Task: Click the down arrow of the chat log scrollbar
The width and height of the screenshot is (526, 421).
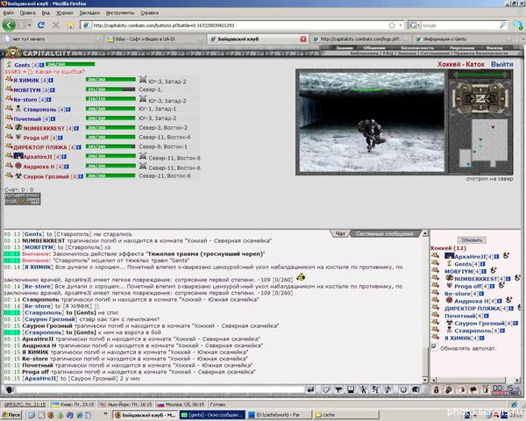Action: pos(424,380)
